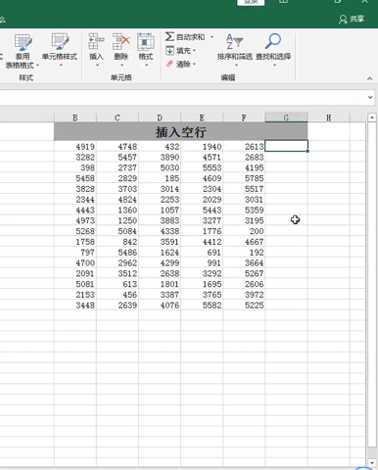
Task: Select cell containing 3972
Action: [244, 295]
